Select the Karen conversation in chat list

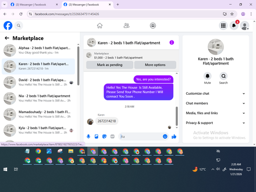pyautogui.click(x=38, y=67)
